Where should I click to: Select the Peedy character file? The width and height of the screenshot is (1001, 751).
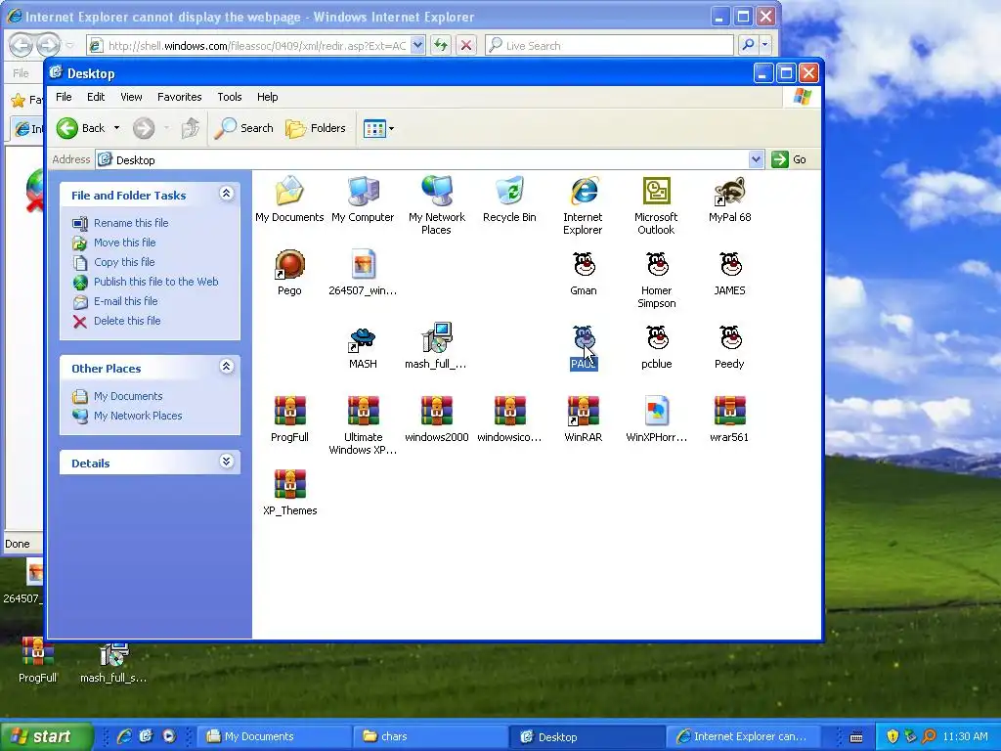point(730,337)
